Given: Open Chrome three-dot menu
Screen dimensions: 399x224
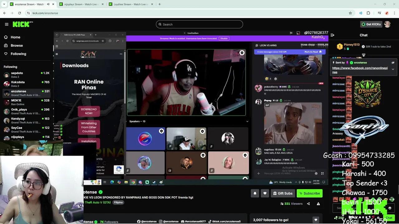Looking at the screenshot, I should (395, 13).
